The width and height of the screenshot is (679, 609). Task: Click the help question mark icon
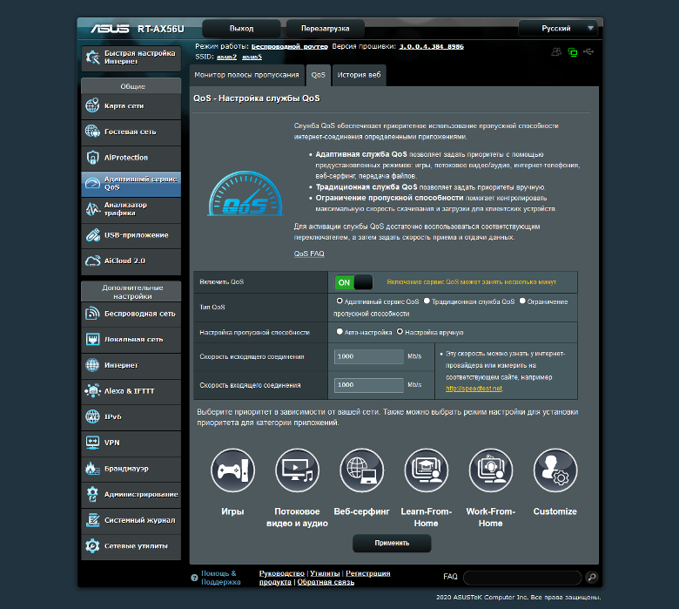pyautogui.click(x=194, y=578)
